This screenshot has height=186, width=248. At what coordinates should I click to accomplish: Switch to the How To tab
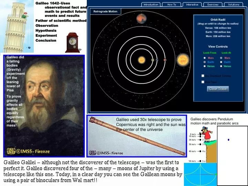click(172, 4)
